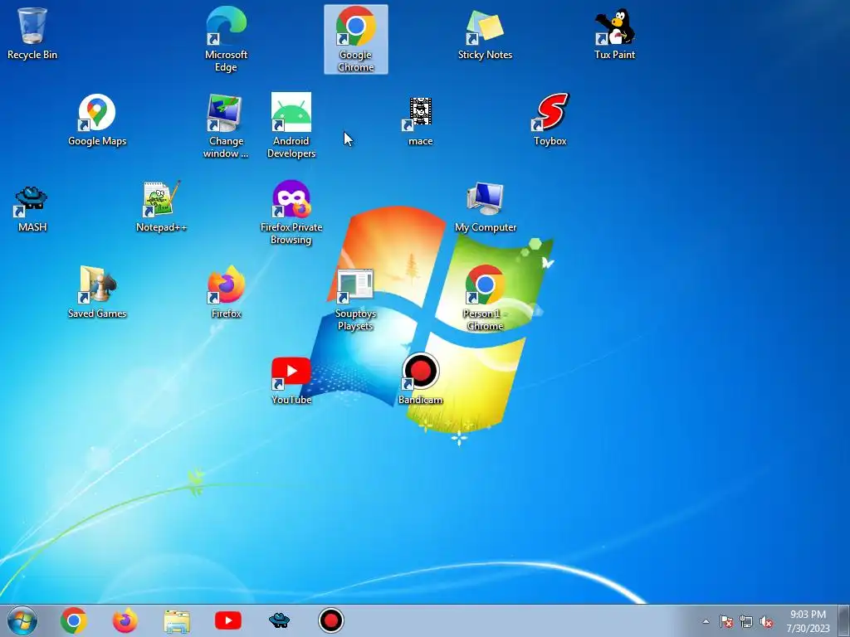Select the Android Developers desktop shortcut

coord(291,126)
